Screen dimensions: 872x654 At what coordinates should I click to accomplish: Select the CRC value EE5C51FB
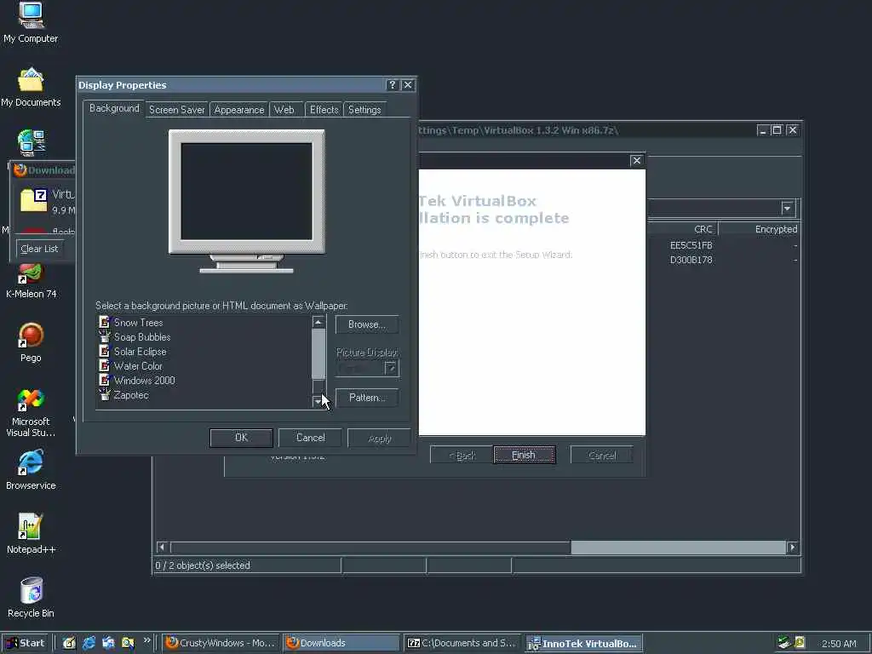(691, 245)
